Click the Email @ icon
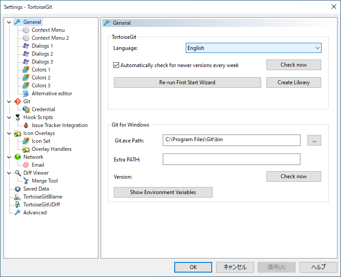Image resolution: width=341 pixels, height=277 pixels. click(26, 165)
